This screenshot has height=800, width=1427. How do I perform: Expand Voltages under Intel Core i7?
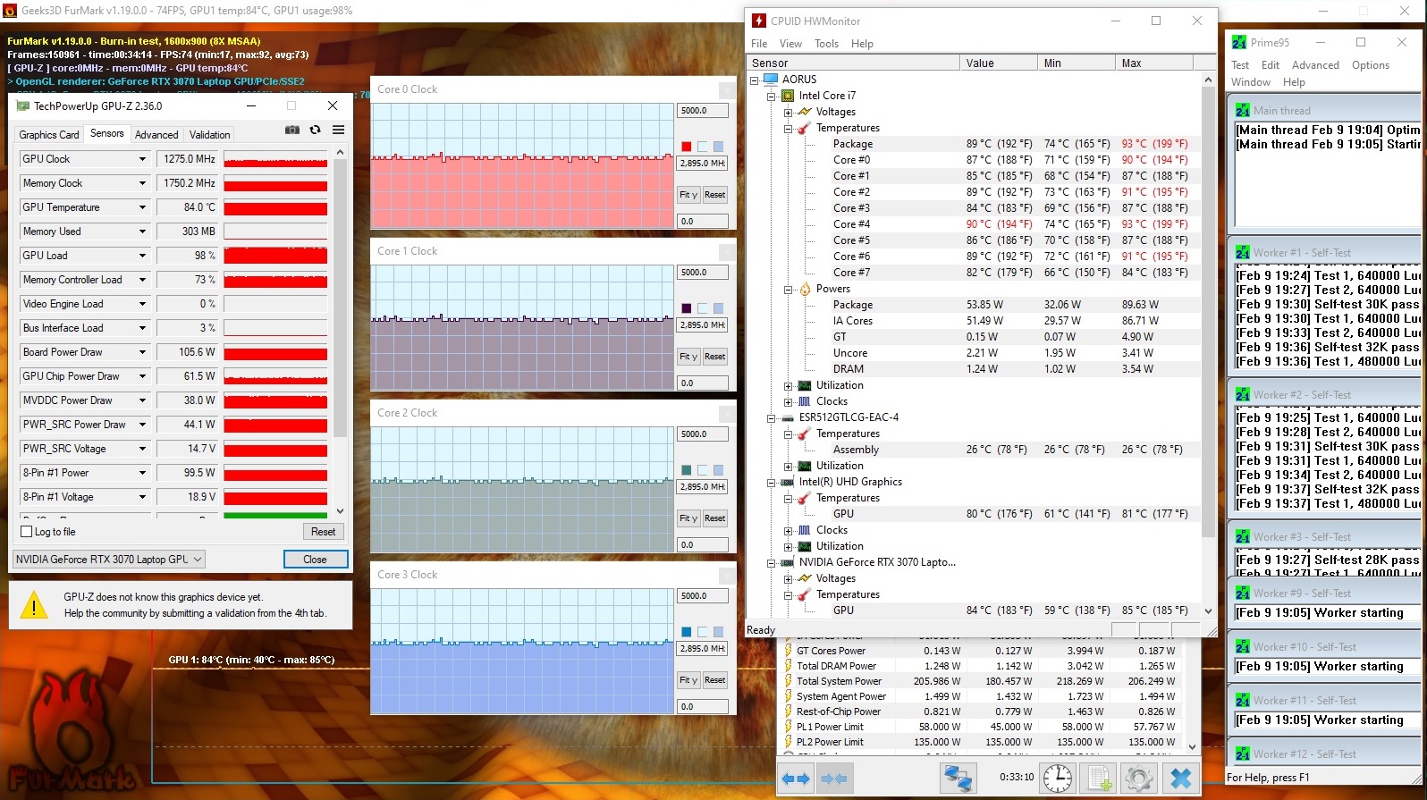(788, 112)
